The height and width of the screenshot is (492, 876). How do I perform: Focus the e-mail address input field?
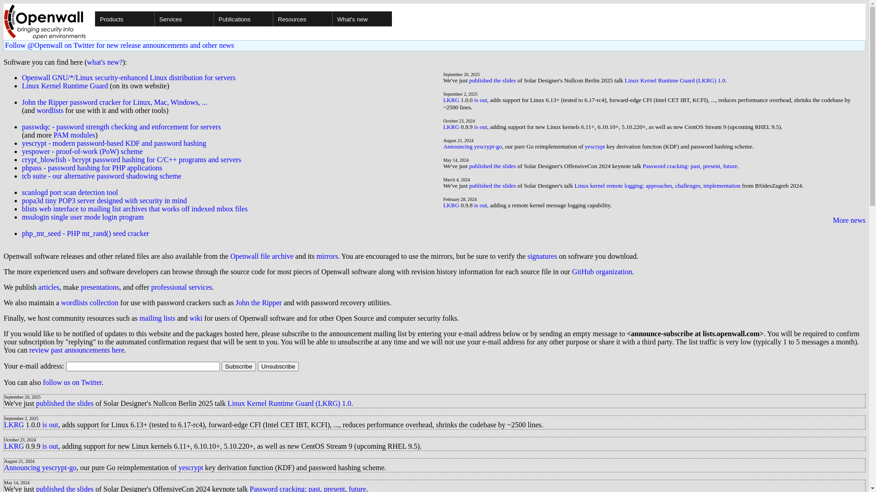[143, 366]
